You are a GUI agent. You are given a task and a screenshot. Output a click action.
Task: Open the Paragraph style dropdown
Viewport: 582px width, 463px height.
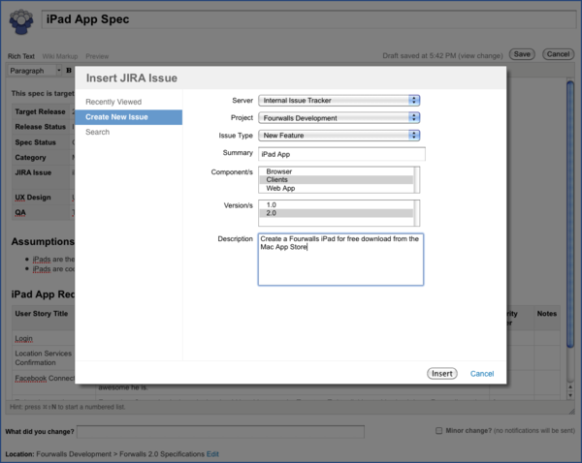pos(35,71)
